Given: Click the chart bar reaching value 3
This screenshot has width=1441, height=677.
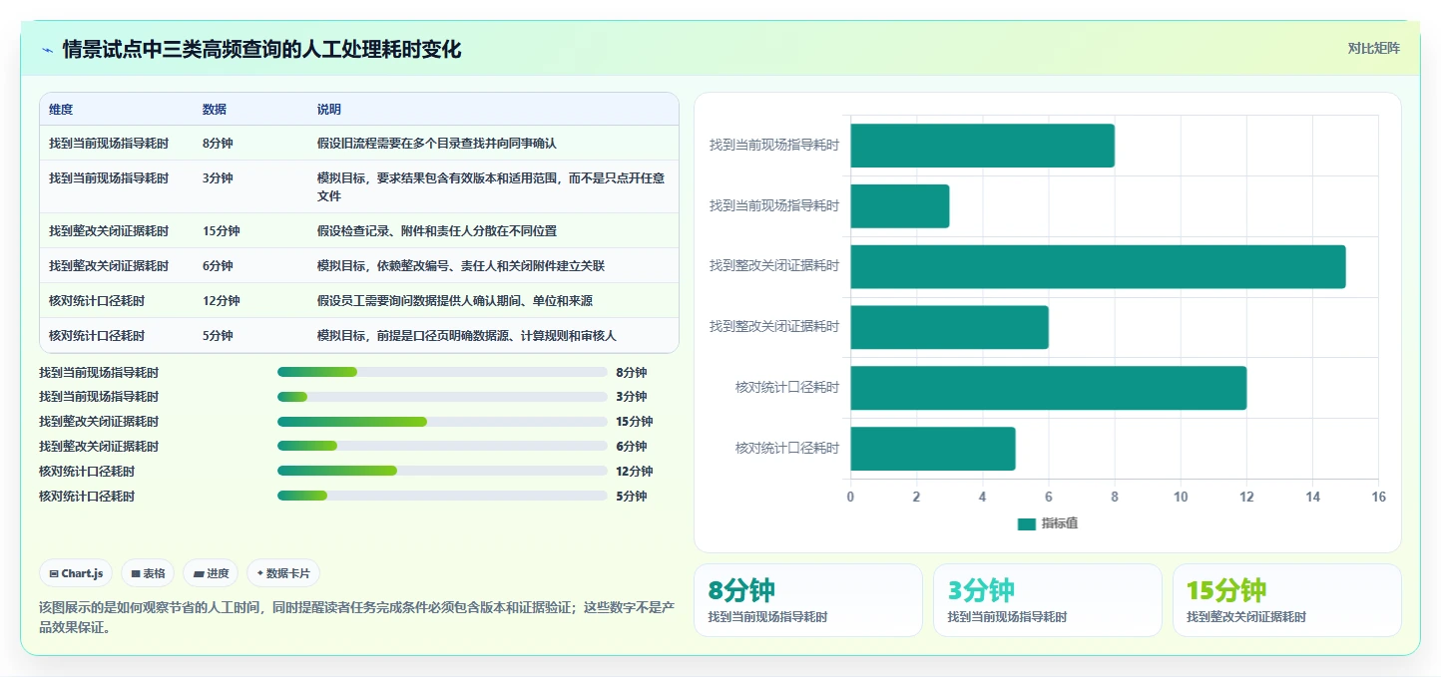Looking at the screenshot, I should point(899,205).
